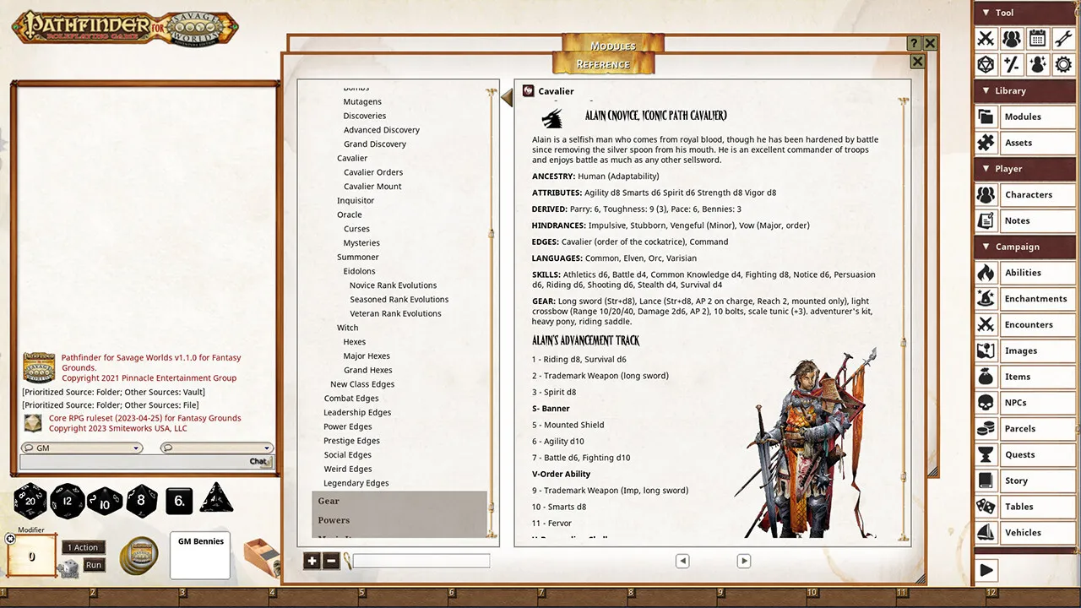Click the reference search field
This screenshot has width=1081, height=608.
pos(421,561)
